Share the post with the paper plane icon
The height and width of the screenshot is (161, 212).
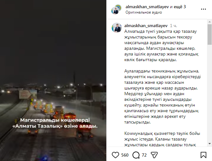(154, 155)
